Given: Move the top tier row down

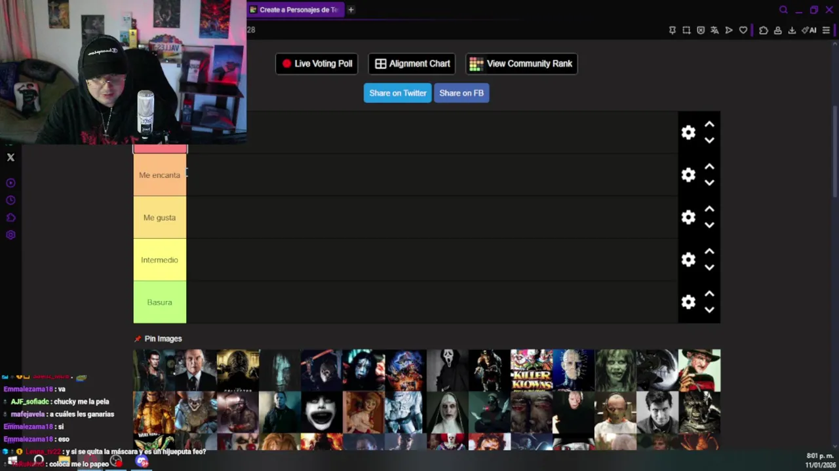Looking at the screenshot, I should pos(709,140).
